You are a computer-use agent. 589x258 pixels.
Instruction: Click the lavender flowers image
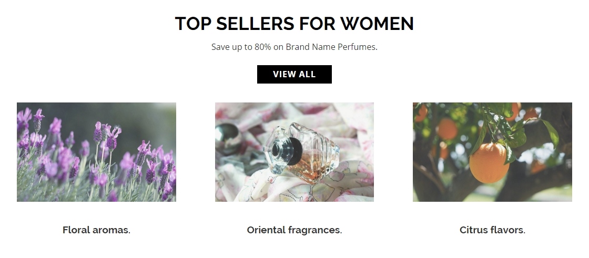click(x=96, y=152)
